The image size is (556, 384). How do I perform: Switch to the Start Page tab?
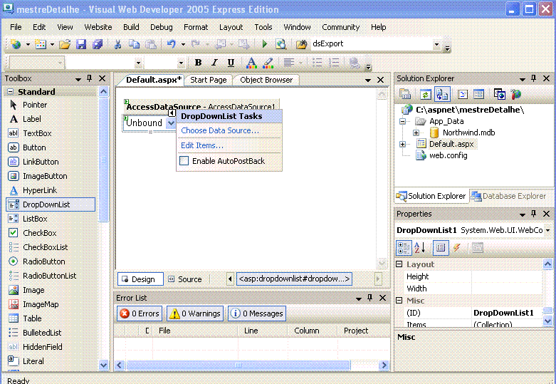[209, 81]
